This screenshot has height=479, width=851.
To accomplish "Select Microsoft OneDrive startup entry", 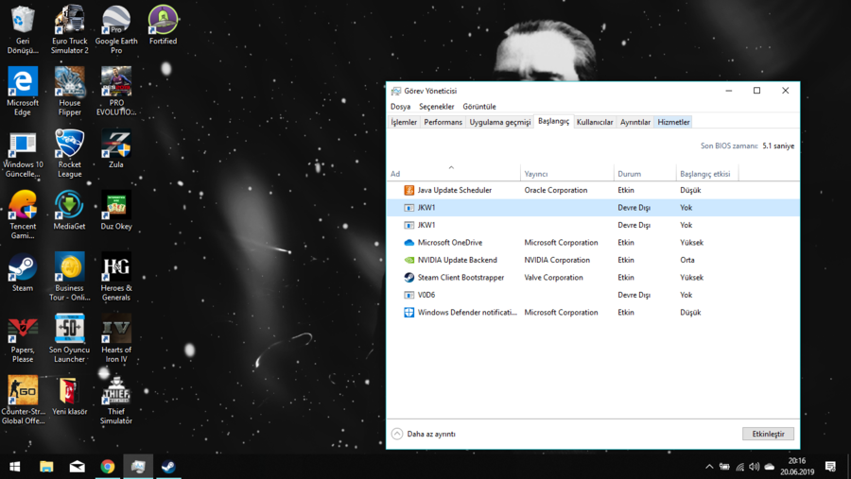I will pyautogui.click(x=593, y=243).
